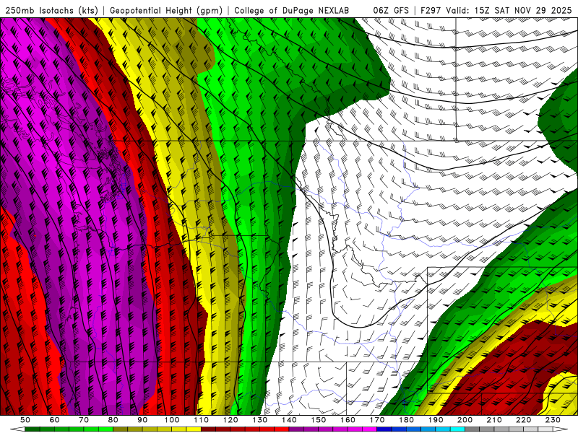
Task: Click the '60' value on color scale
Action: click(55, 420)
